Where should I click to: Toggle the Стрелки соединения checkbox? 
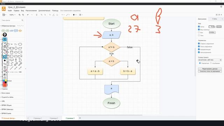(199, 43)
